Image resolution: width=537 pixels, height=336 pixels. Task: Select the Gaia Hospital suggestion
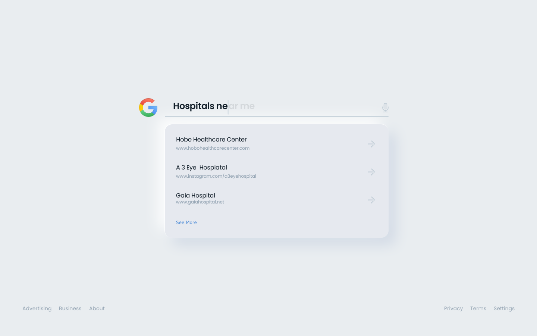click(x=195, y=195)
